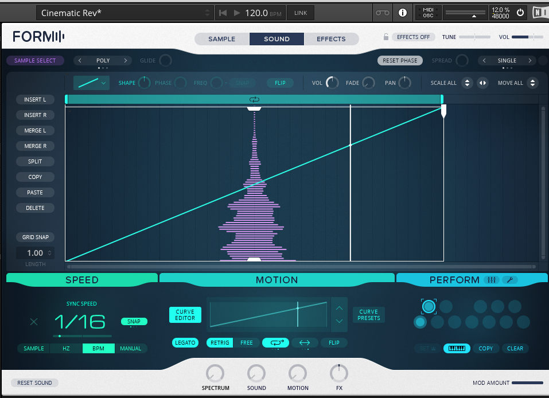Click the GLIDE knob
Viewport: 549px width, 398px height.
point(165,61)
